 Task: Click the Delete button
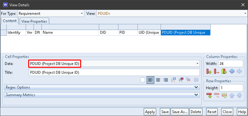tap(196, 112)
